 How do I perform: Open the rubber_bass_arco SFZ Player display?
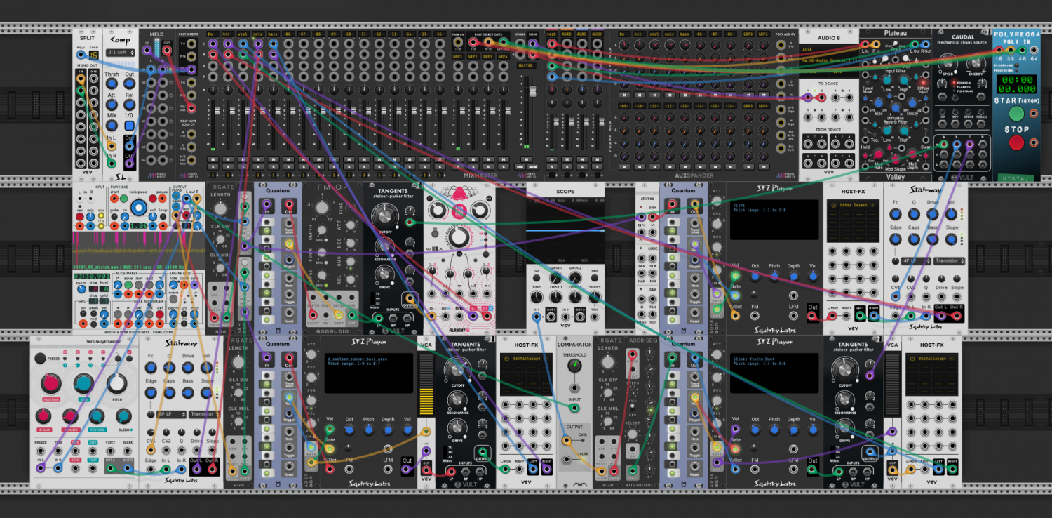370,373
